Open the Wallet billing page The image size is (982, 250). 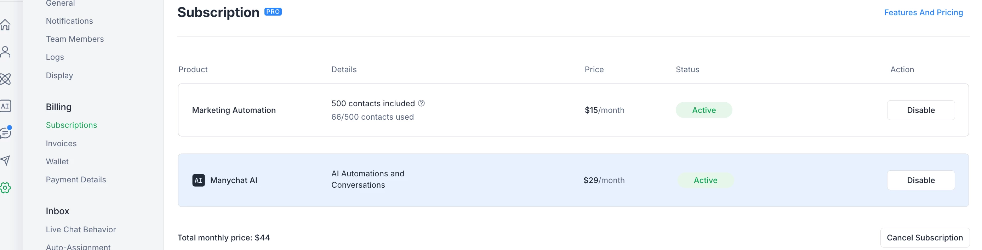57,161
